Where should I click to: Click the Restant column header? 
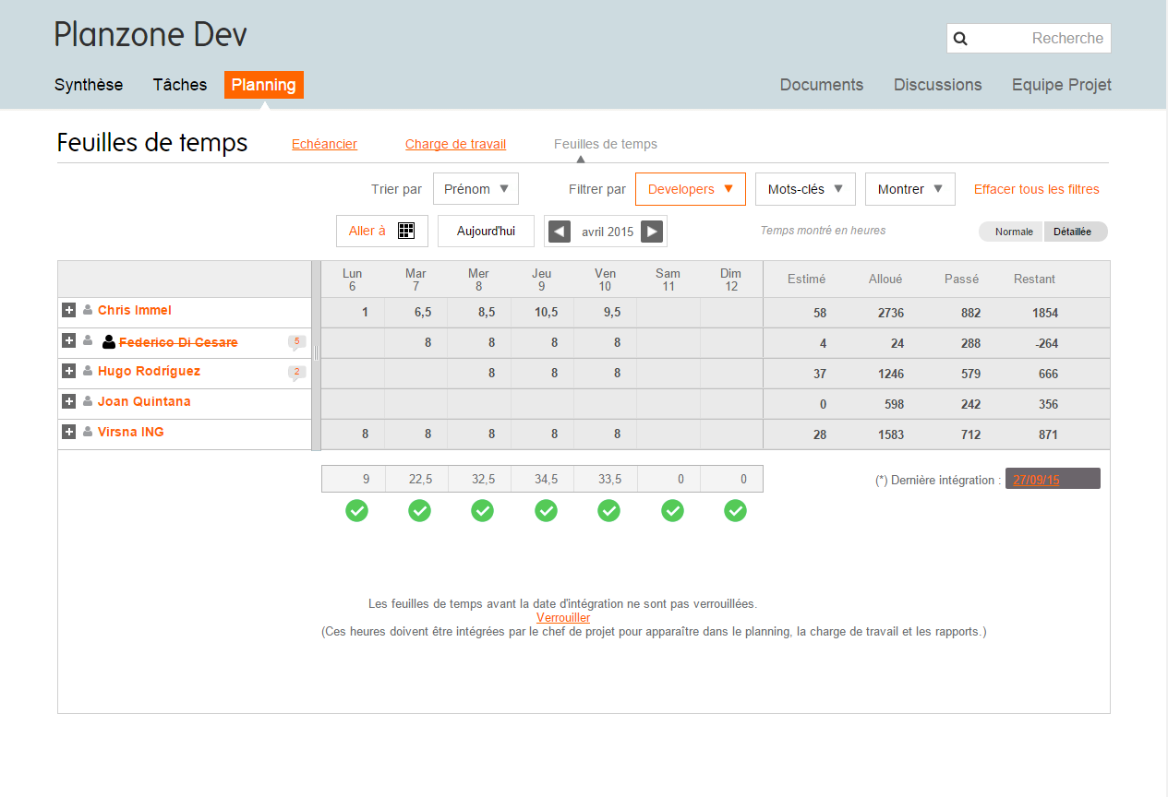[x=1034, y=279]
